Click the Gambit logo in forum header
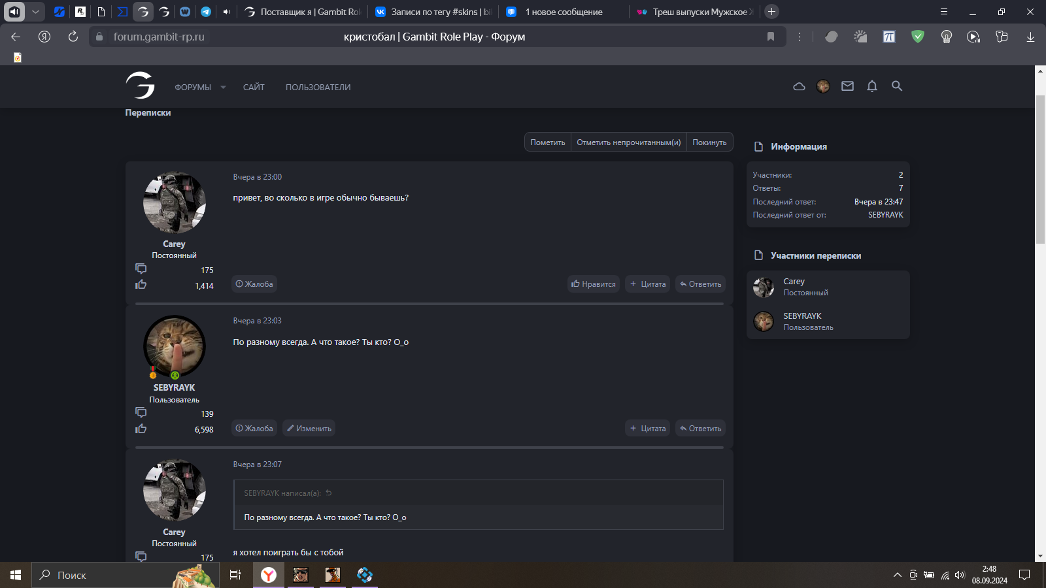The image size is (1046, 588). point(141,86)
